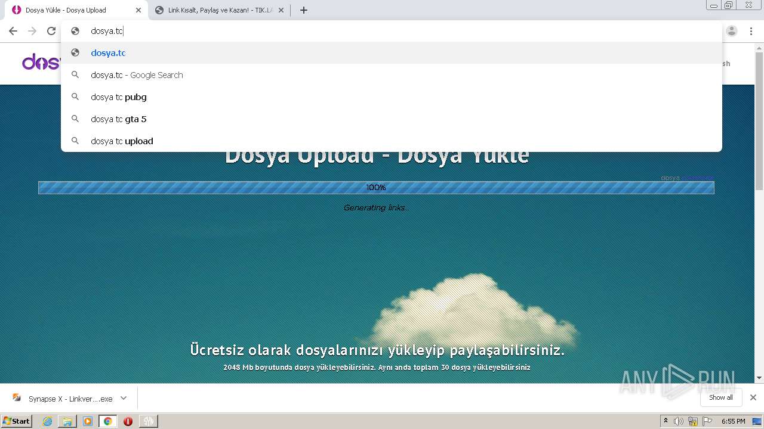Image resolution: width=764 pixels, height=429 pixels.
Task: Click the 100% upload progress bar
Action: point(376,188)
